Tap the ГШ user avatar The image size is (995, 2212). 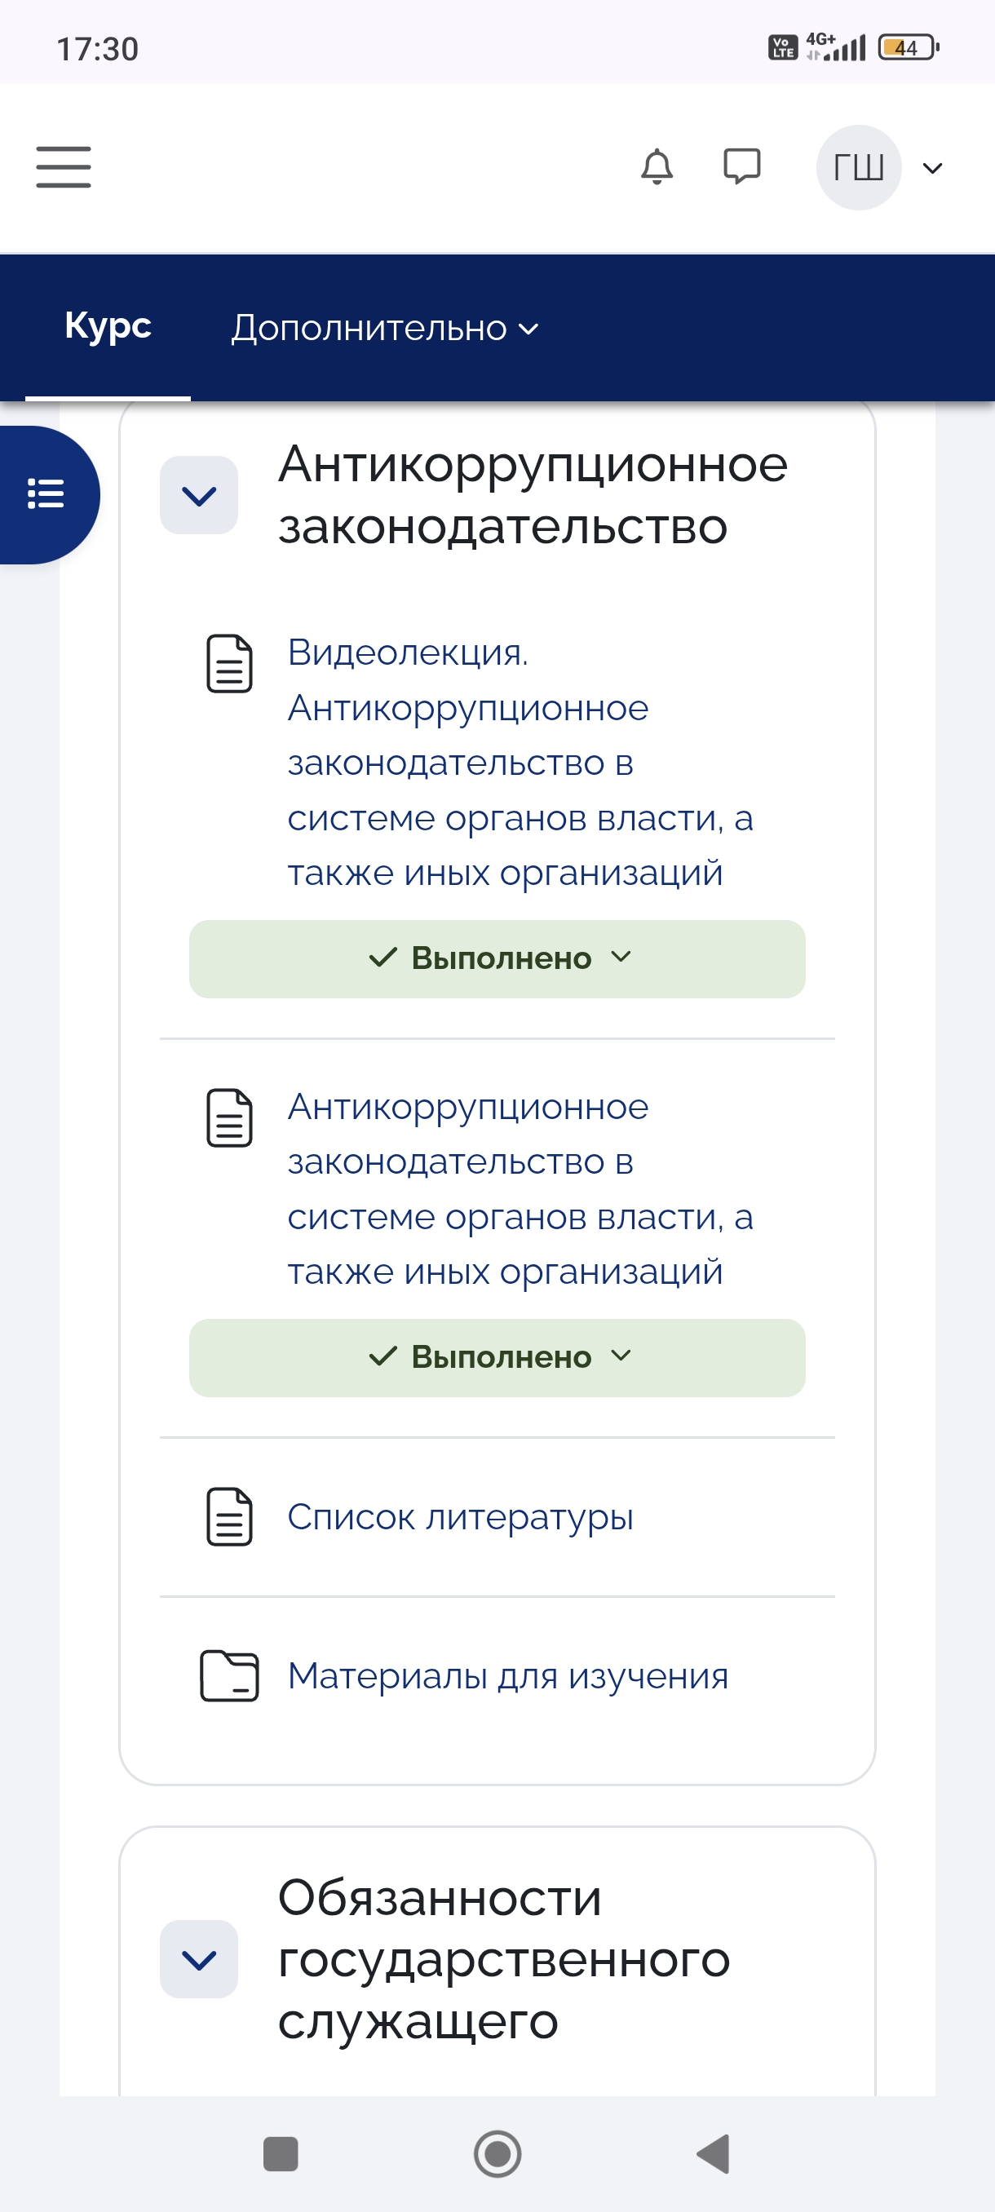tap(858, 167)
